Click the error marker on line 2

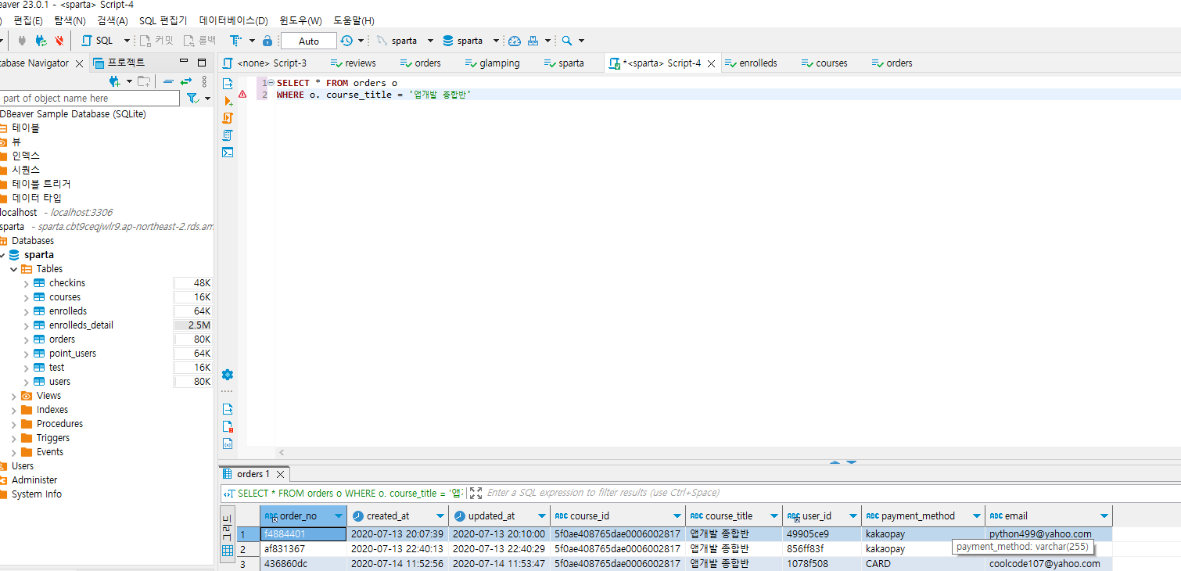pos(242,95)
